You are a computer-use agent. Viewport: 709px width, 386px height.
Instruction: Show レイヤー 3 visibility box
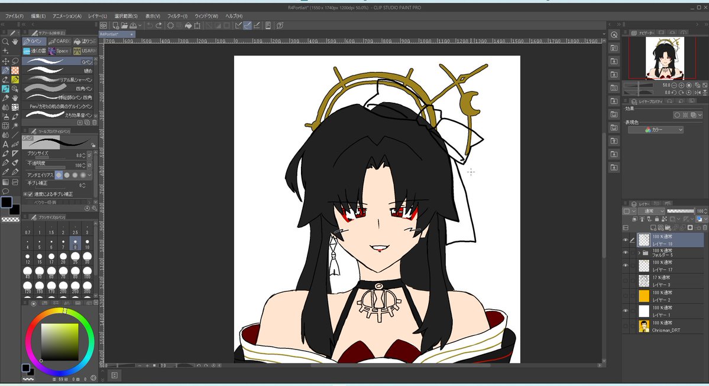click(626, 281)
